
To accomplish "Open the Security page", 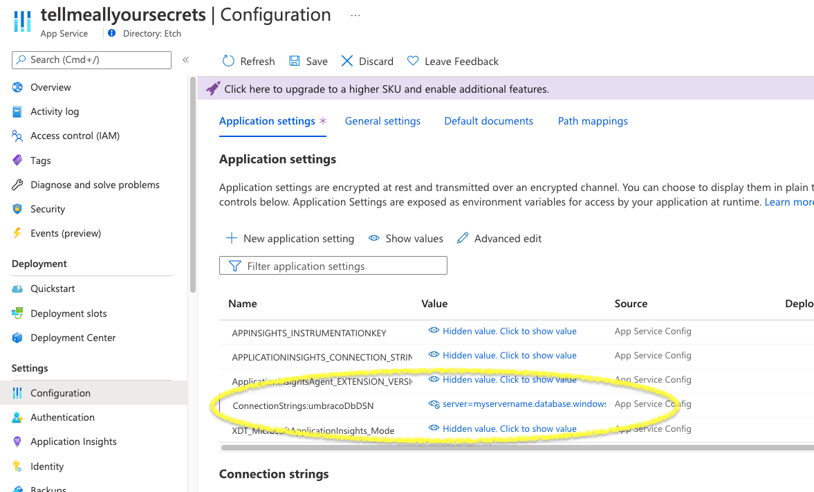I will (x=48, y=209).
